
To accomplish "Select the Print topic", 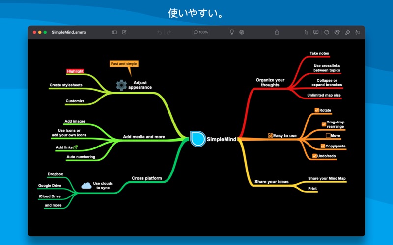I will point(312,189).
